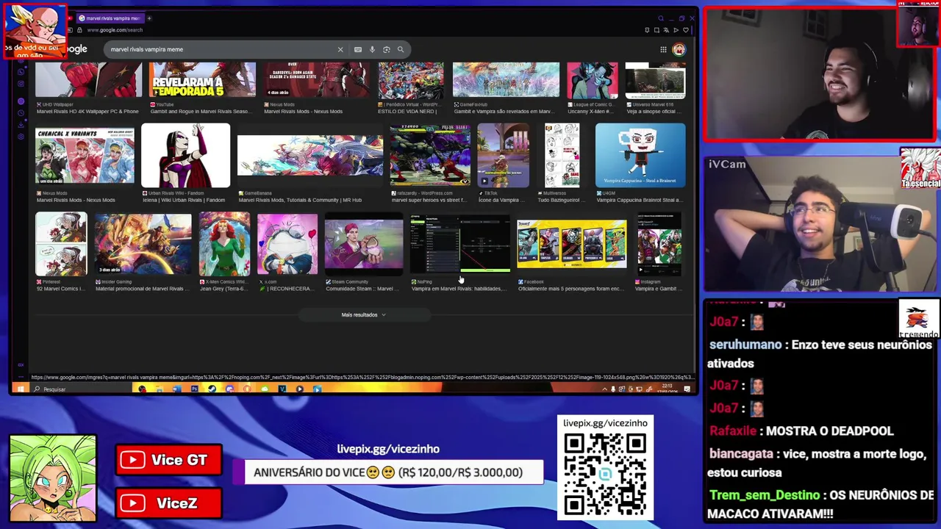Click the site info lock icon

coord(79,30)
